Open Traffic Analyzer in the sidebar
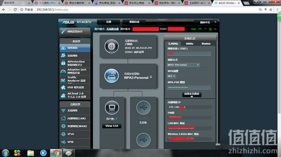 click(75, 79)
